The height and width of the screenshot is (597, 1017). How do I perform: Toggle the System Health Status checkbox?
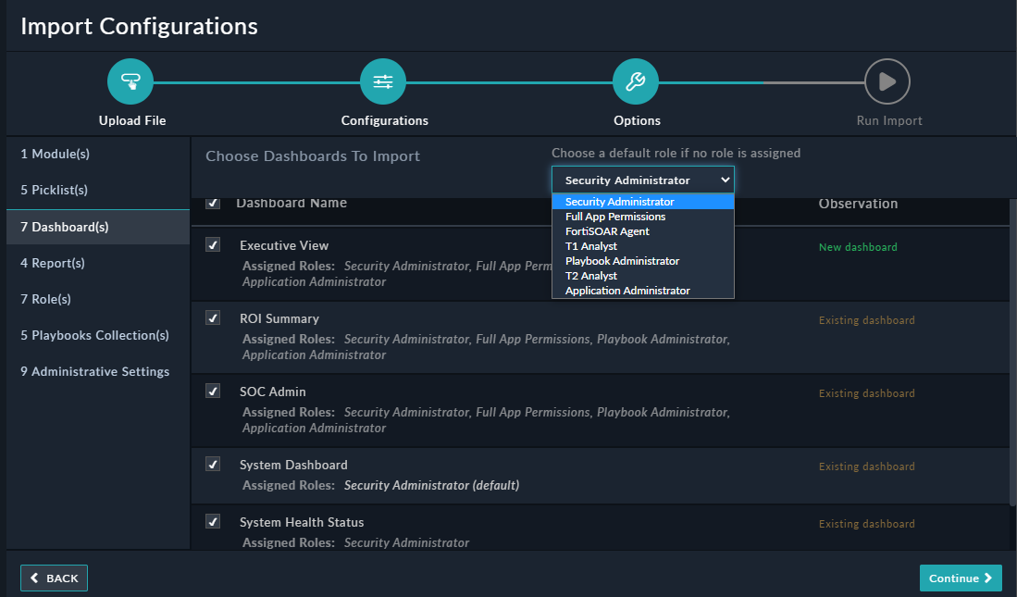coord(212,521)
